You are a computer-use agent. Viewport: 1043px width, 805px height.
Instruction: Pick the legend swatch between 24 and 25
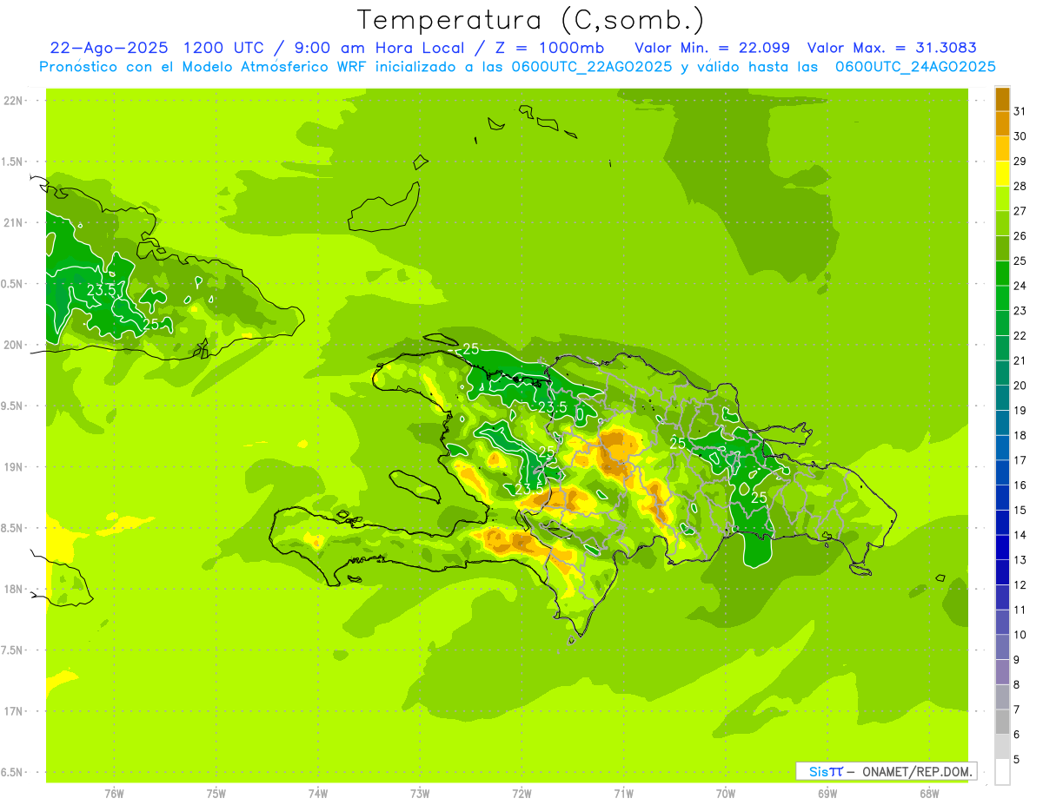(x=1002, y=274)
